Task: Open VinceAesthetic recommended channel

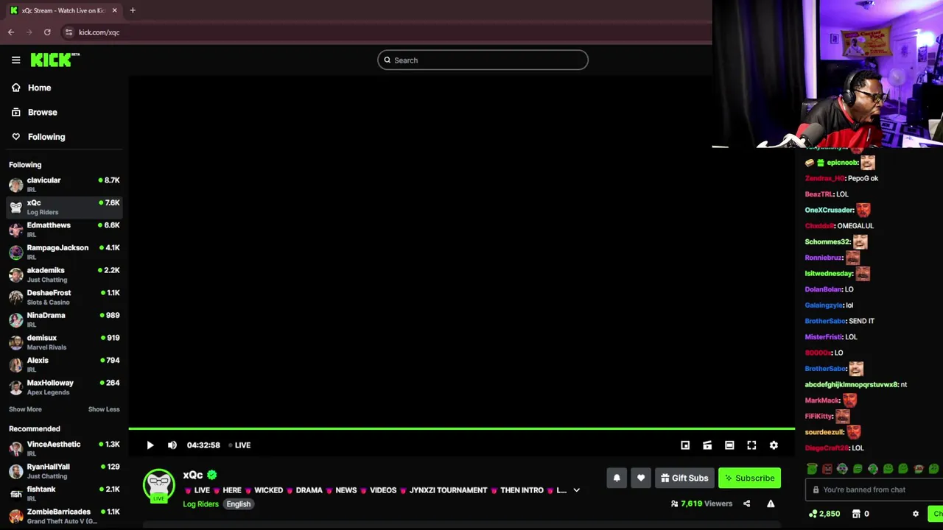Action: point(64,448)
